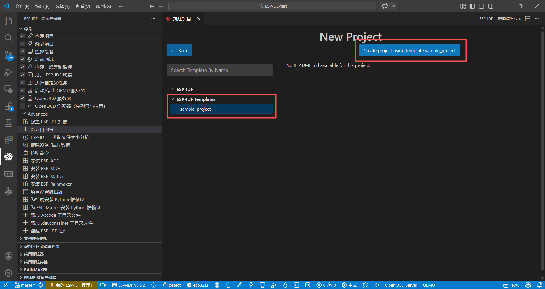The image size is (545, 289).
Task: Select the 新建项目 editor tab
Action: tap(182, 19)
